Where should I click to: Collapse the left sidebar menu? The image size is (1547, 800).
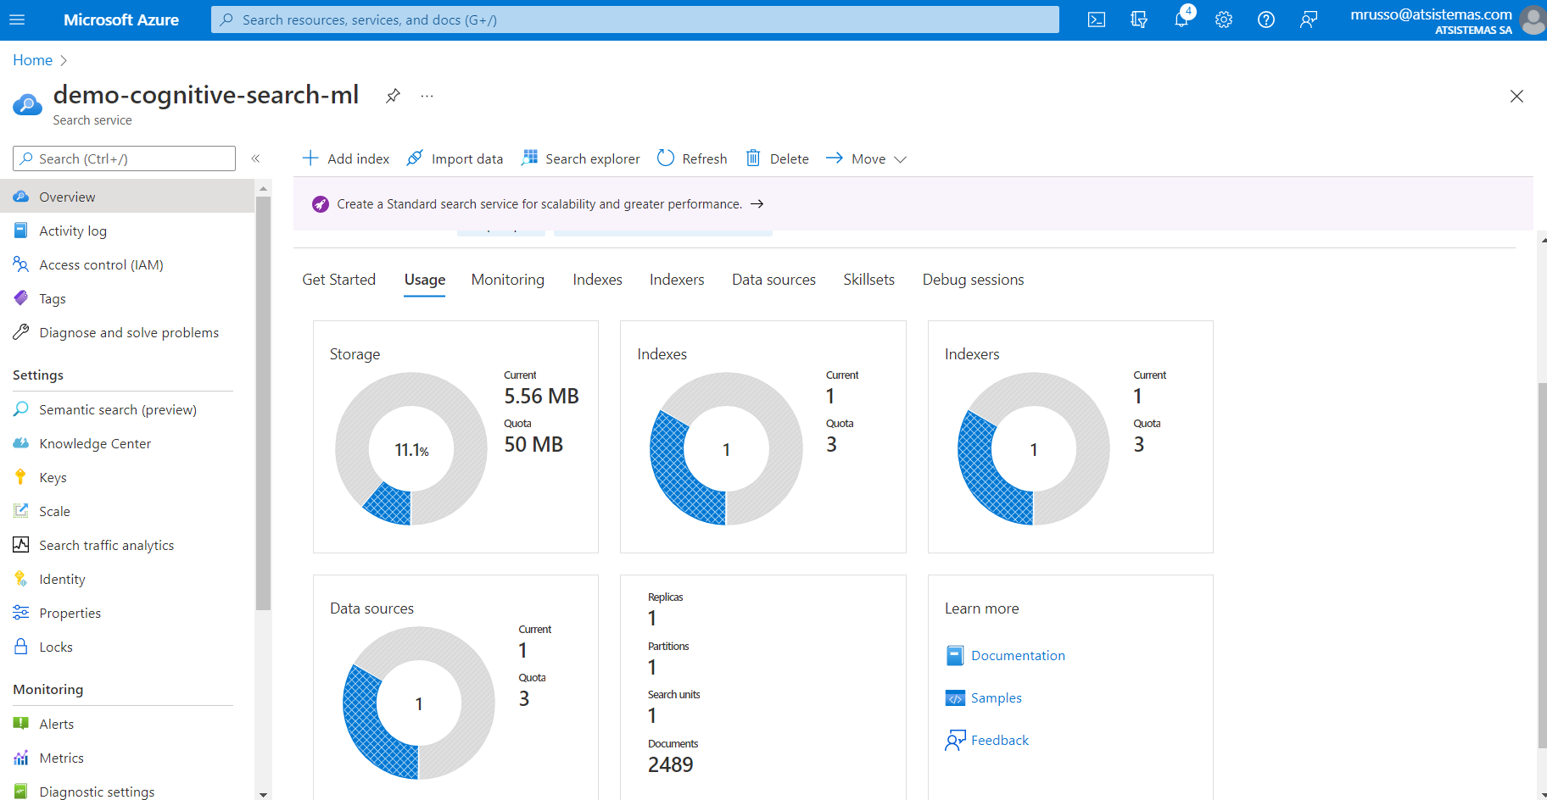coord(255,158)
